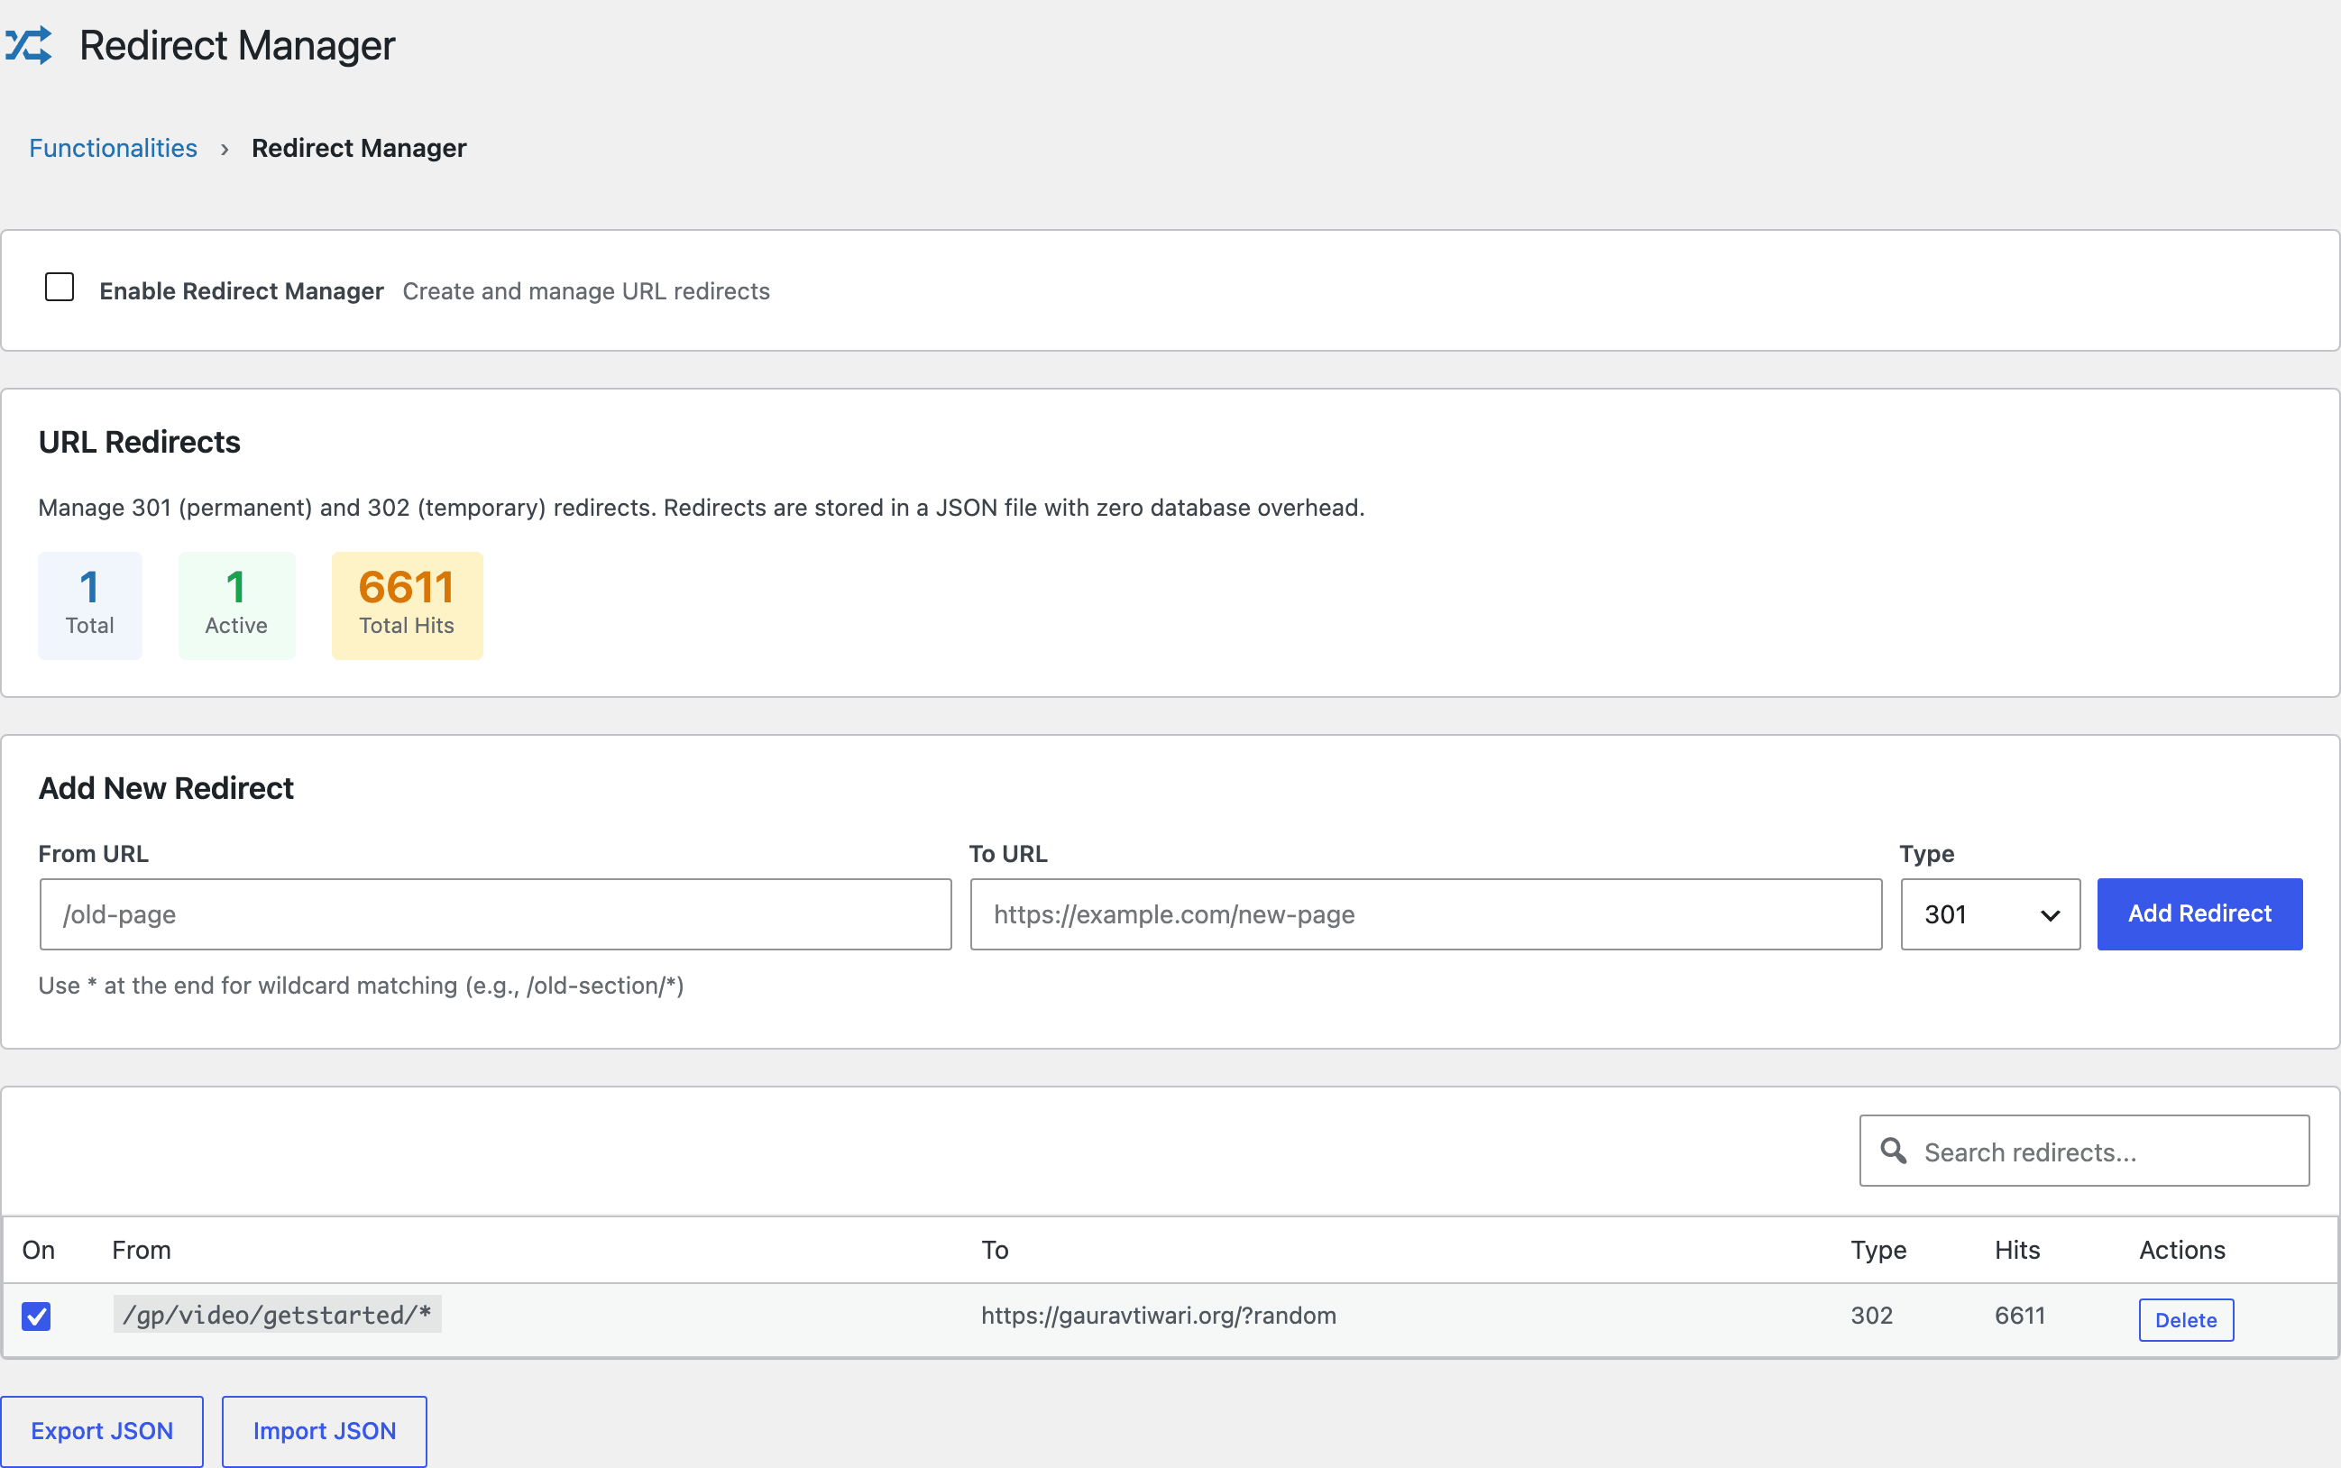Click the magnifier icon in search box
Viewport: 2341px width, 1468px height.
point(1893,1151)
